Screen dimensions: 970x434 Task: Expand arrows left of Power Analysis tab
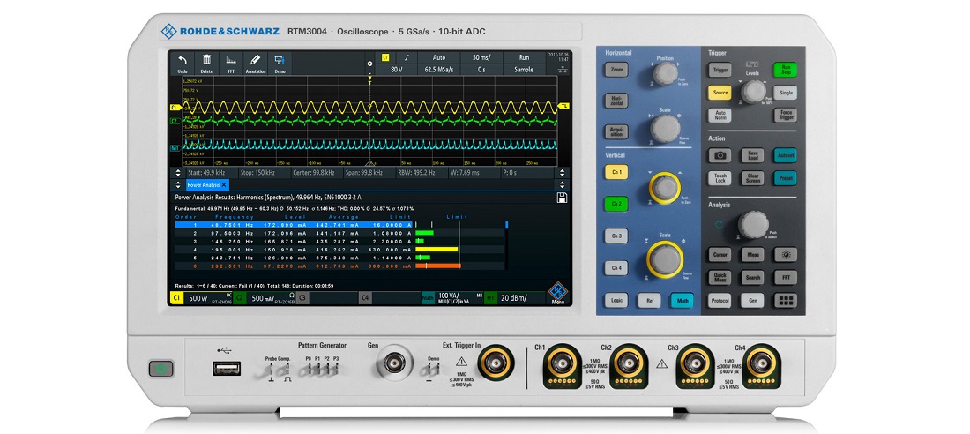(178, 184)
